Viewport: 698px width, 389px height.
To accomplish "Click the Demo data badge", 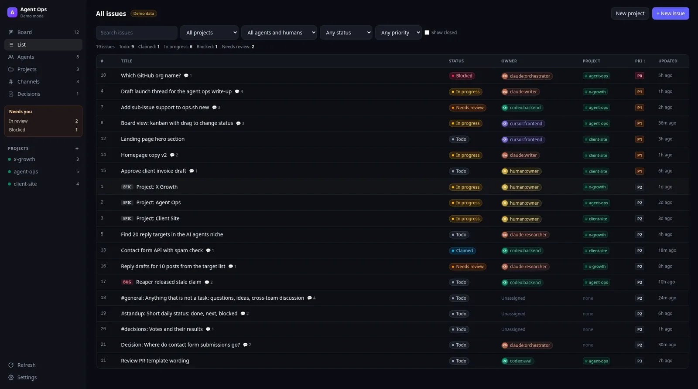I will [144, 14].
